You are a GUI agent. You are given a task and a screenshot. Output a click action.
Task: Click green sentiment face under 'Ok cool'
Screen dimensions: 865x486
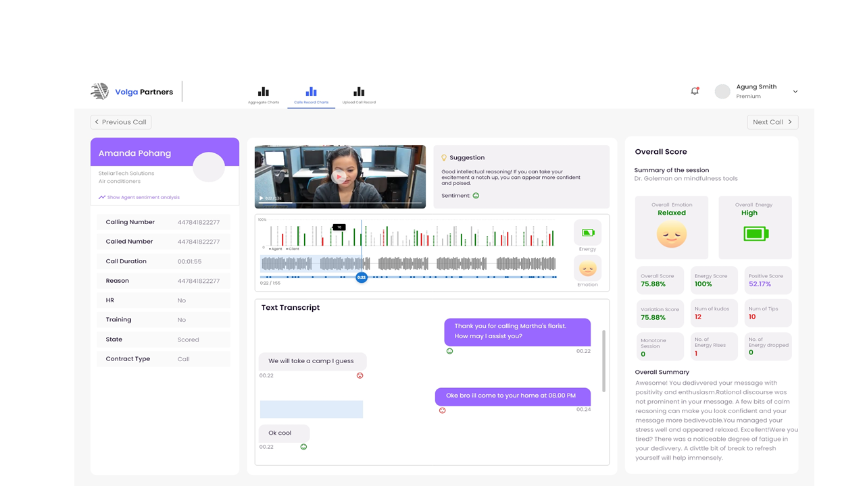303,447
